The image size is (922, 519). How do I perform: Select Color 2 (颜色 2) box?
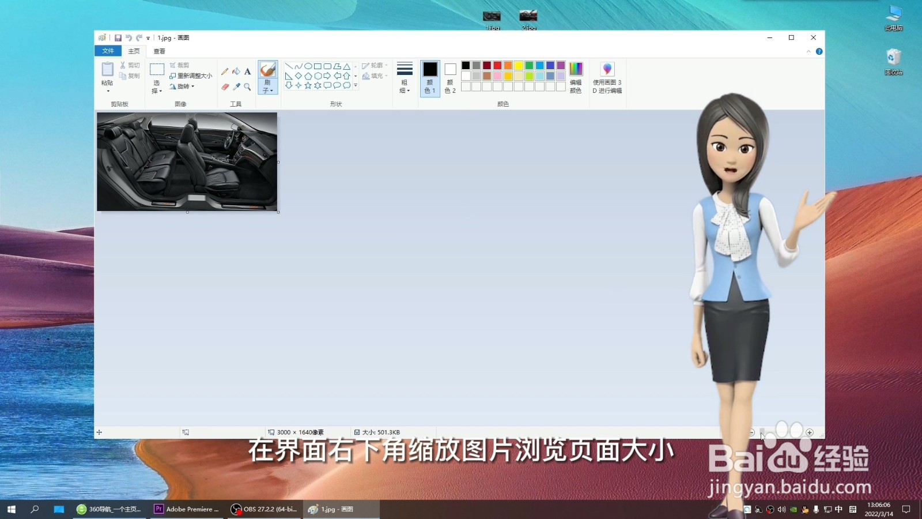coord(450,78)
